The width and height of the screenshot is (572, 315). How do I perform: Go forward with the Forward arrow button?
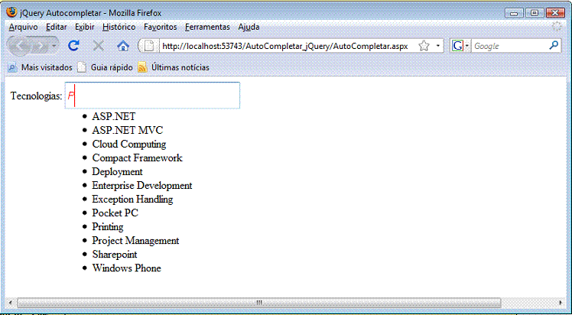40,46
